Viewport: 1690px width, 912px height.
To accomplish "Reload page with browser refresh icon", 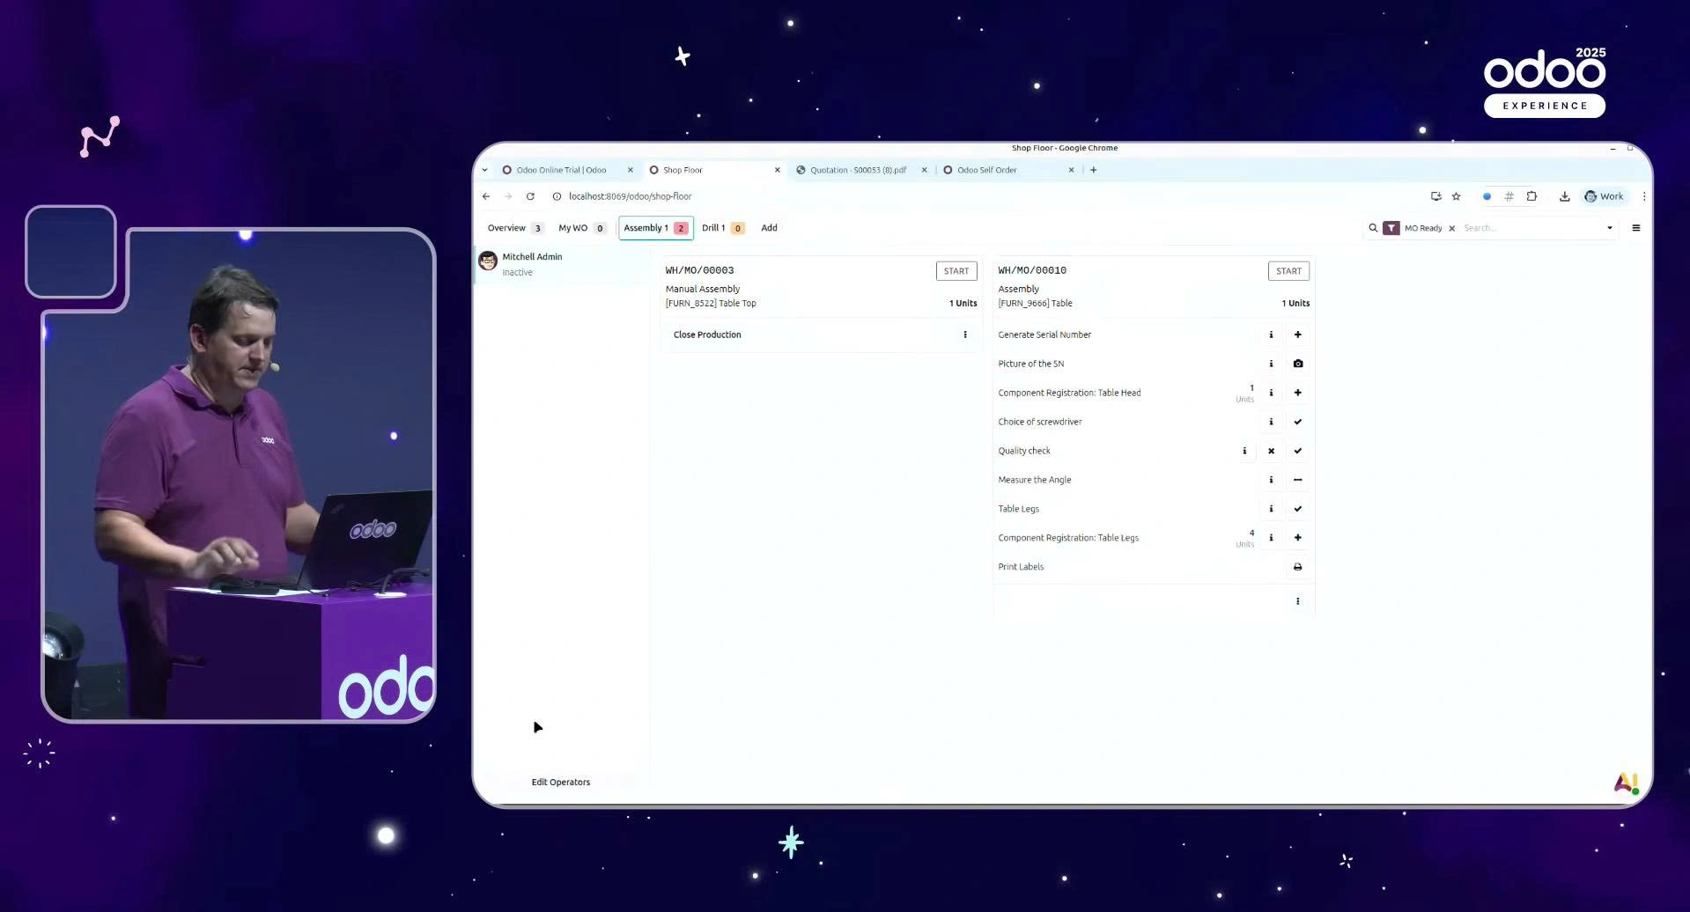I will pos(530,196).
